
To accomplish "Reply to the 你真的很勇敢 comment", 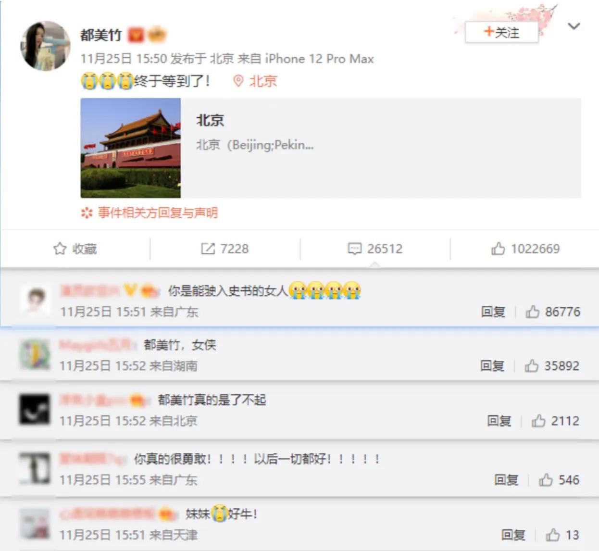I will pos(506,480).
